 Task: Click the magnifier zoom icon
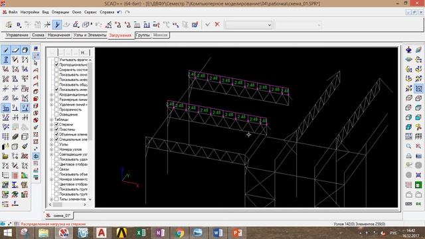point(409,146)
